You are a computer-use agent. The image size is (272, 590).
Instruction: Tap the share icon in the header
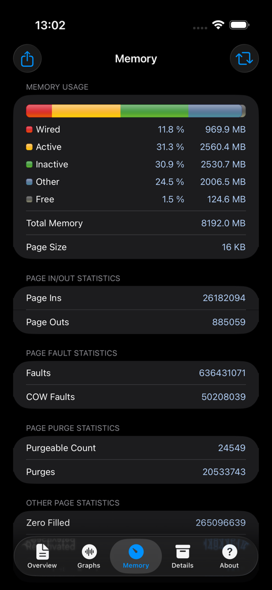coord(27,59)
